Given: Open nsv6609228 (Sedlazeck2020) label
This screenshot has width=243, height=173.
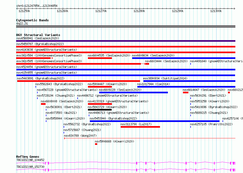Looking at the screenshot, I should click(120, 90).
